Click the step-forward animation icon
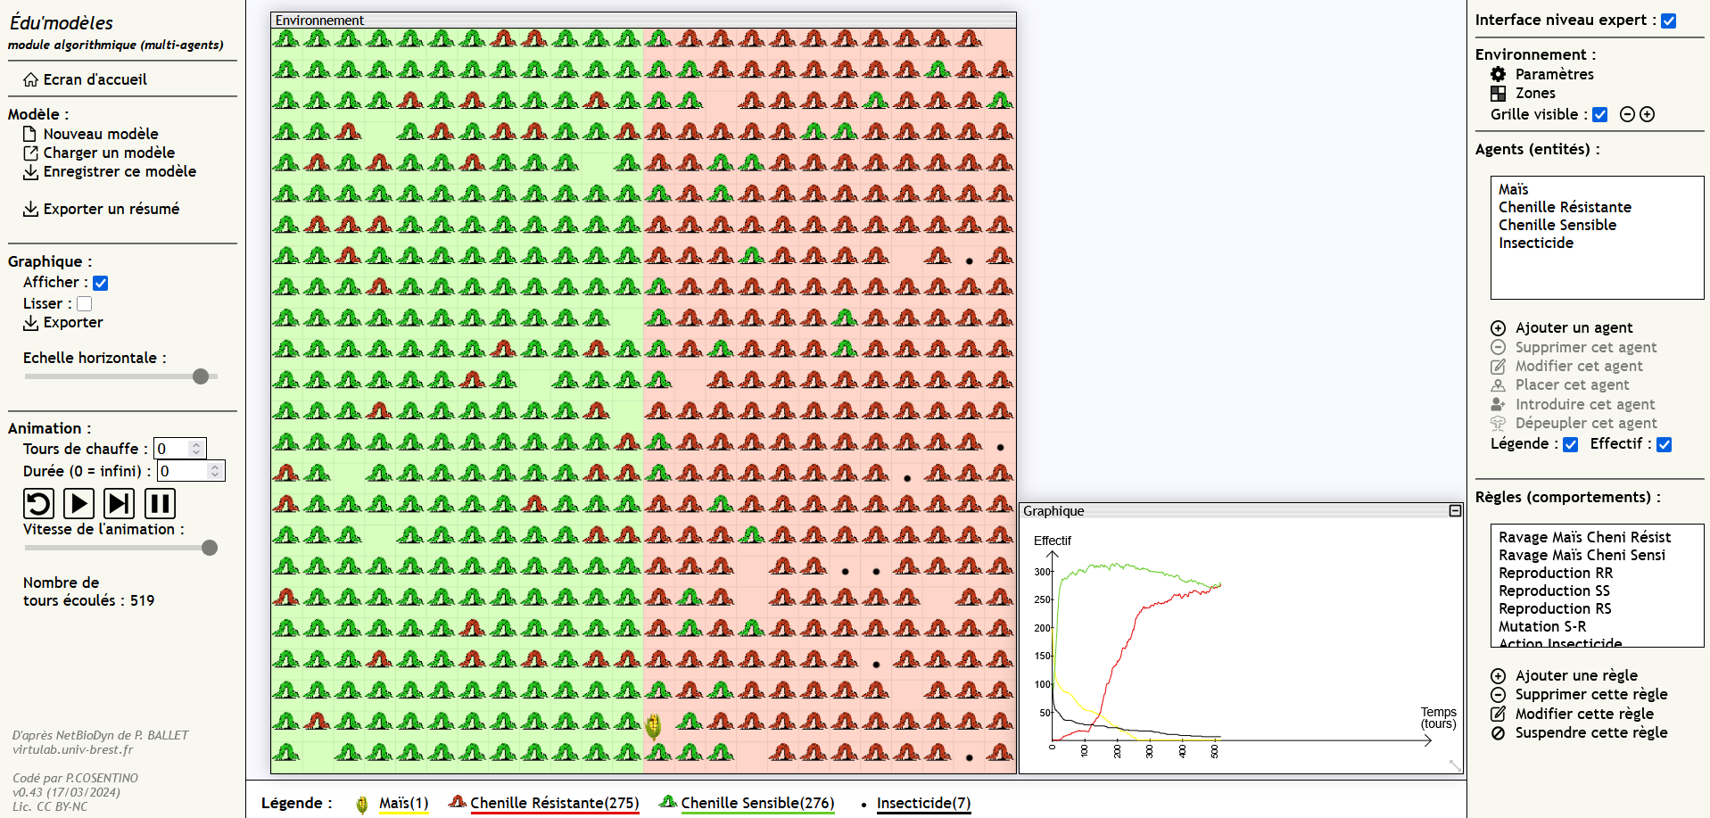 point(119,504)
